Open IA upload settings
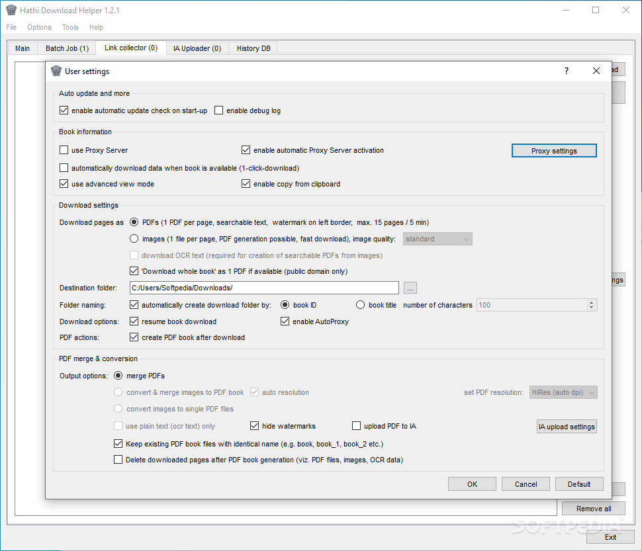 click(x=567, y=427)
